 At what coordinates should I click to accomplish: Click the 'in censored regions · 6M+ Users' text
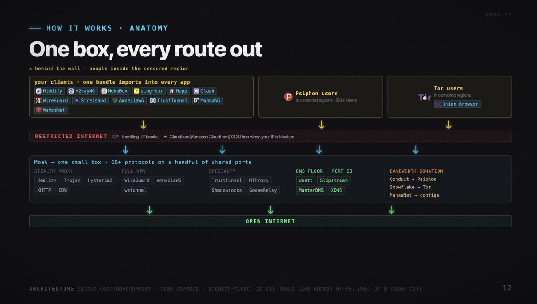point(326,100)
